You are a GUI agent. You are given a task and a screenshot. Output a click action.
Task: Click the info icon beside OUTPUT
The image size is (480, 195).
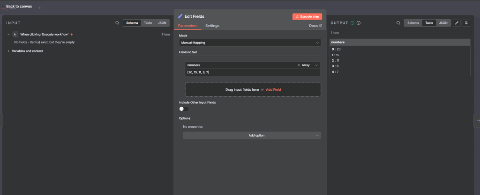click(x=359, y=23)
